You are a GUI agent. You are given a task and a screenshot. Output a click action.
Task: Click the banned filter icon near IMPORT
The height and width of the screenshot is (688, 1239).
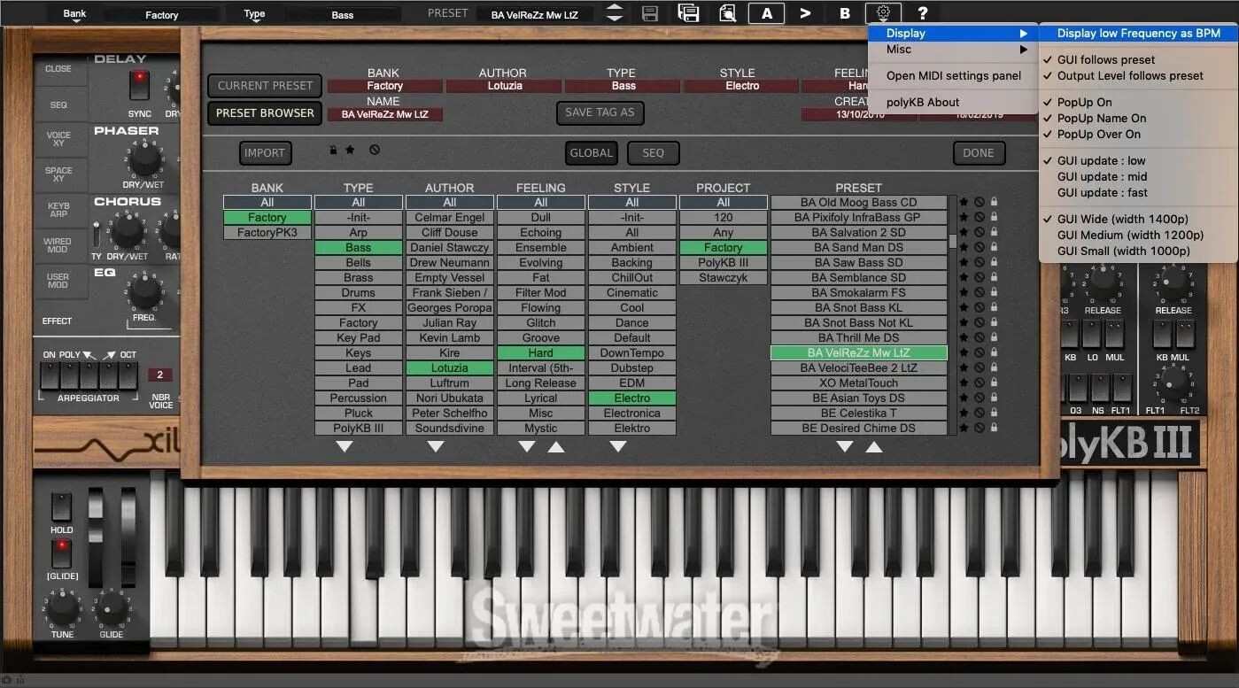[x=375, y=151]
